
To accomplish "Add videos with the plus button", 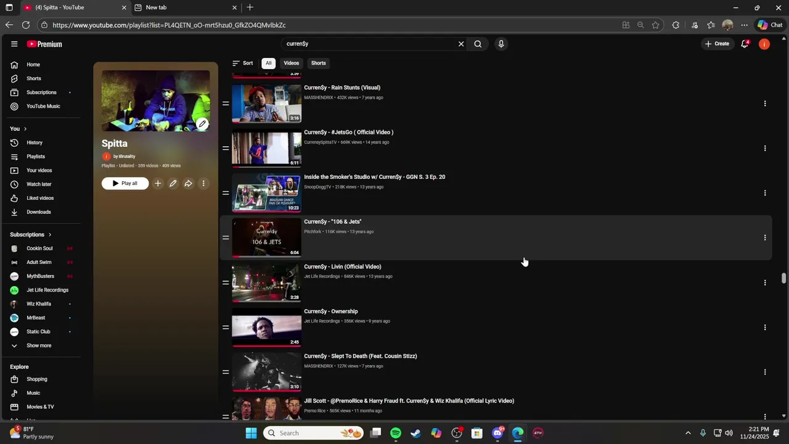I will click(x=158, y=183).
